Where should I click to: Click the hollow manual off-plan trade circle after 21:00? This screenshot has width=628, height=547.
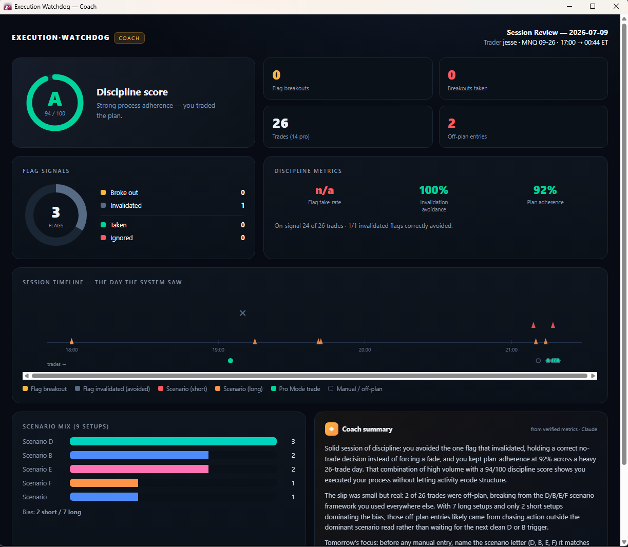pos(538,361)
